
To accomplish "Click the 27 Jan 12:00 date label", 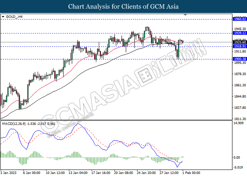I will pos(169,173).
